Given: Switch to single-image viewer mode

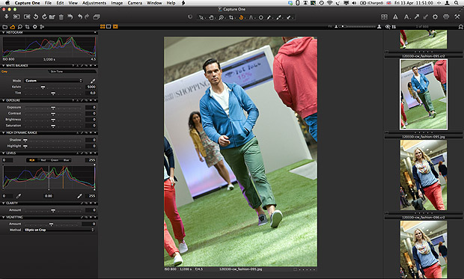Looking at the screenshot, I should pos(109,27).
